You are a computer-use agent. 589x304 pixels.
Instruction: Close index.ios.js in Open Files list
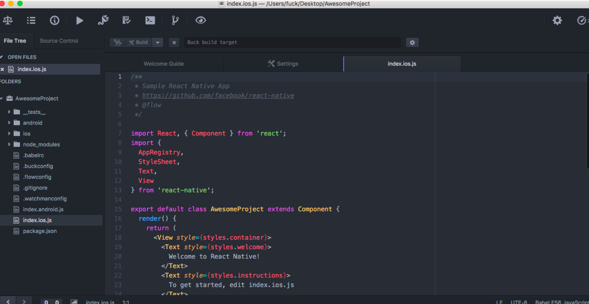click(x=2, y=69)
